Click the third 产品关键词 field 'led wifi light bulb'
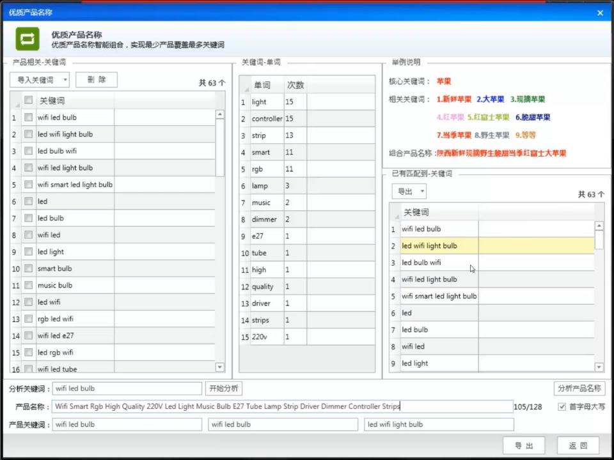Viewport: 614px width, 460px height. click(x=439, y=424)
